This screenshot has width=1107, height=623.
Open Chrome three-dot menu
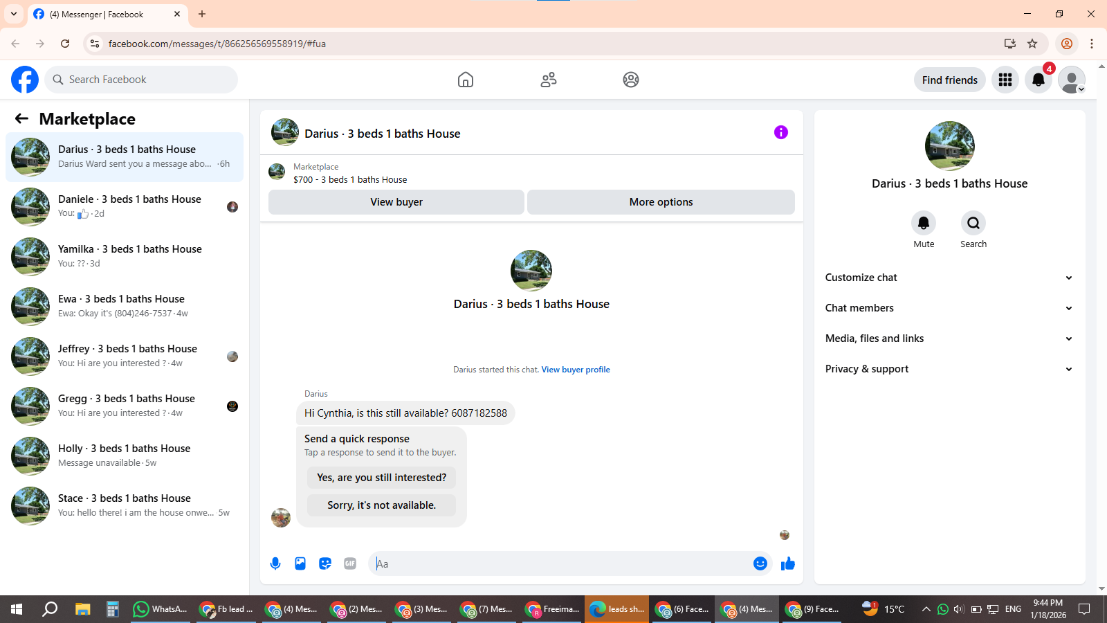coord(1092,44)
